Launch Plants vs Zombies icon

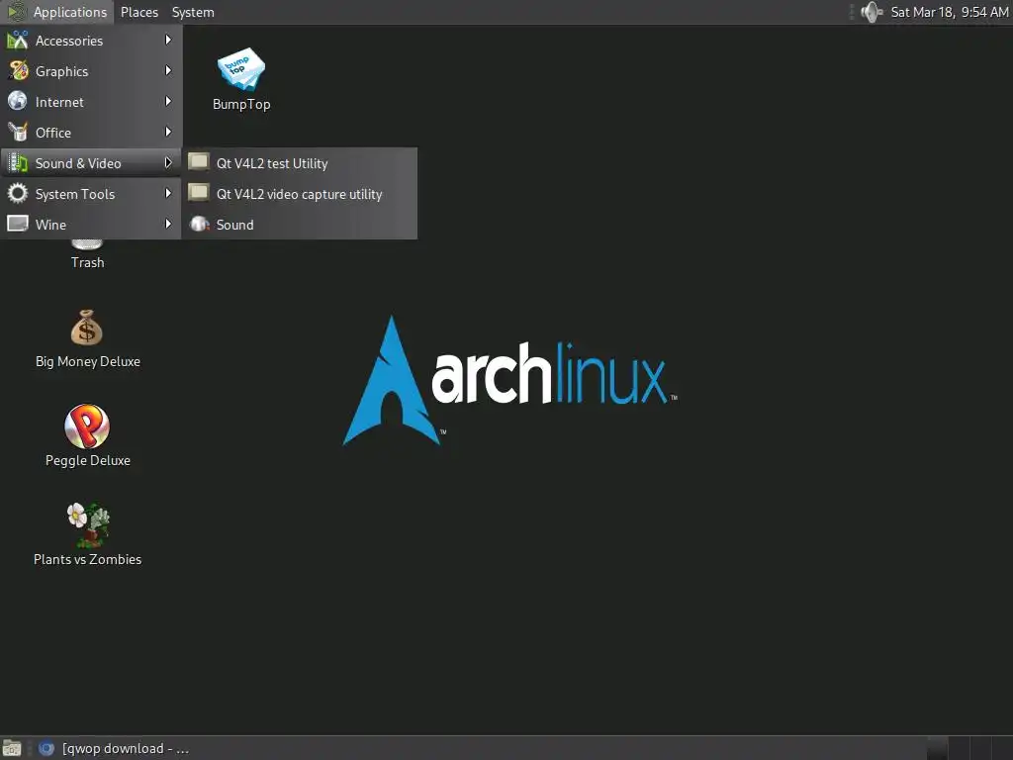click(x=88, y=524)
